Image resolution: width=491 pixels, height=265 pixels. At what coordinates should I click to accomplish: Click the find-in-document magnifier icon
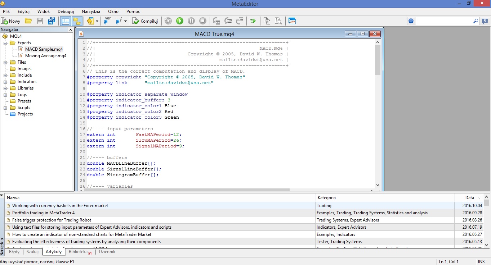tap(278, 21)
